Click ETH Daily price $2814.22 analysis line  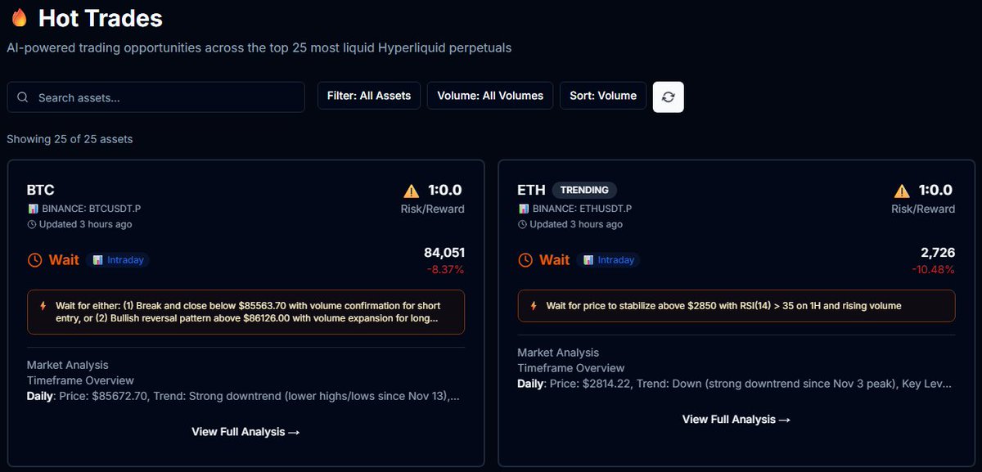pyautogui.click(x=735, y=384)
